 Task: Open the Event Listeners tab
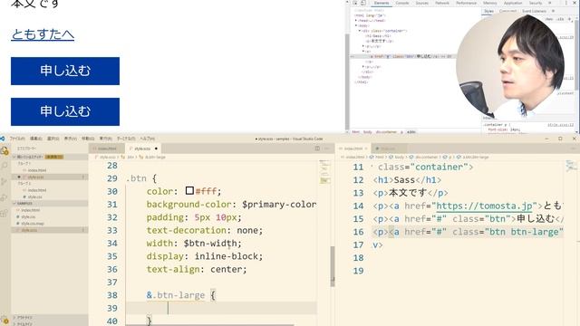(534, 11)
